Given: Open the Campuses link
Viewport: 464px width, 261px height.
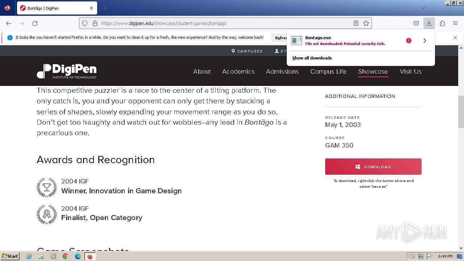Looking at the screenshot, I should pyautogui.click(x=247, y=51).
